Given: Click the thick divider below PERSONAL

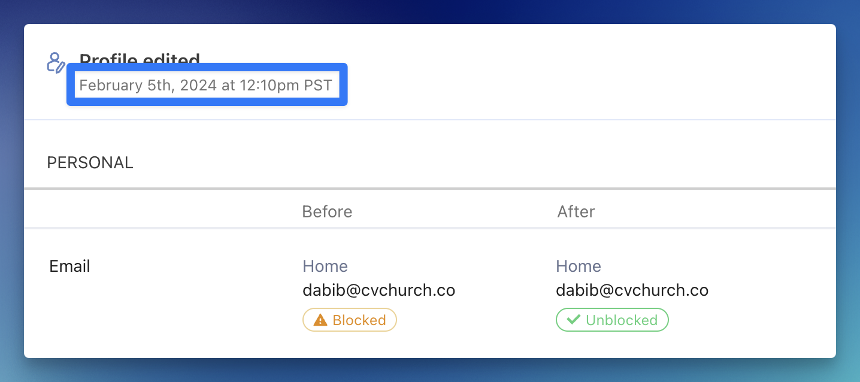Looking at the screenshot, I should [x=429, y=189].
